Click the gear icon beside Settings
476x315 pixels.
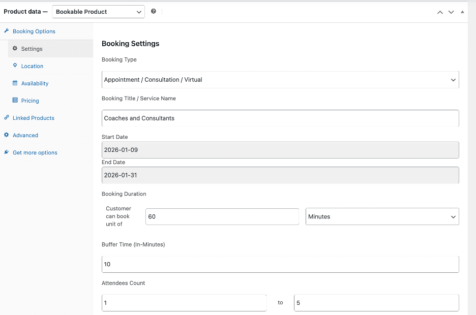[15, 48]
